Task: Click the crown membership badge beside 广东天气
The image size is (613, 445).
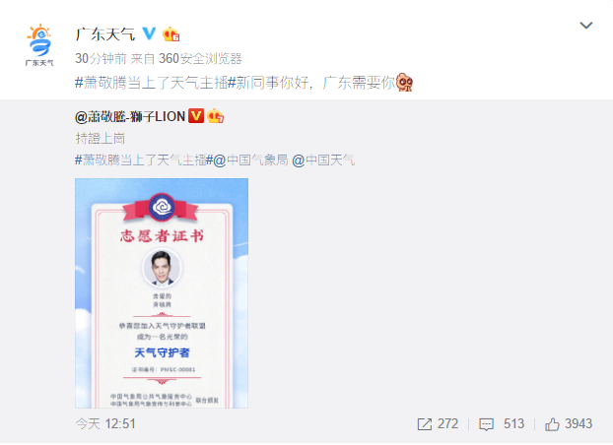Action: [170, 34]
